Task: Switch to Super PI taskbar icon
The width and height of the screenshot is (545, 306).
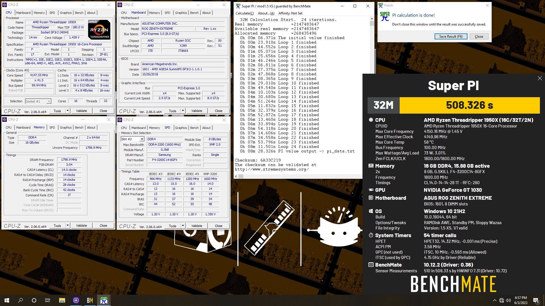Action: tap(104, 300)
